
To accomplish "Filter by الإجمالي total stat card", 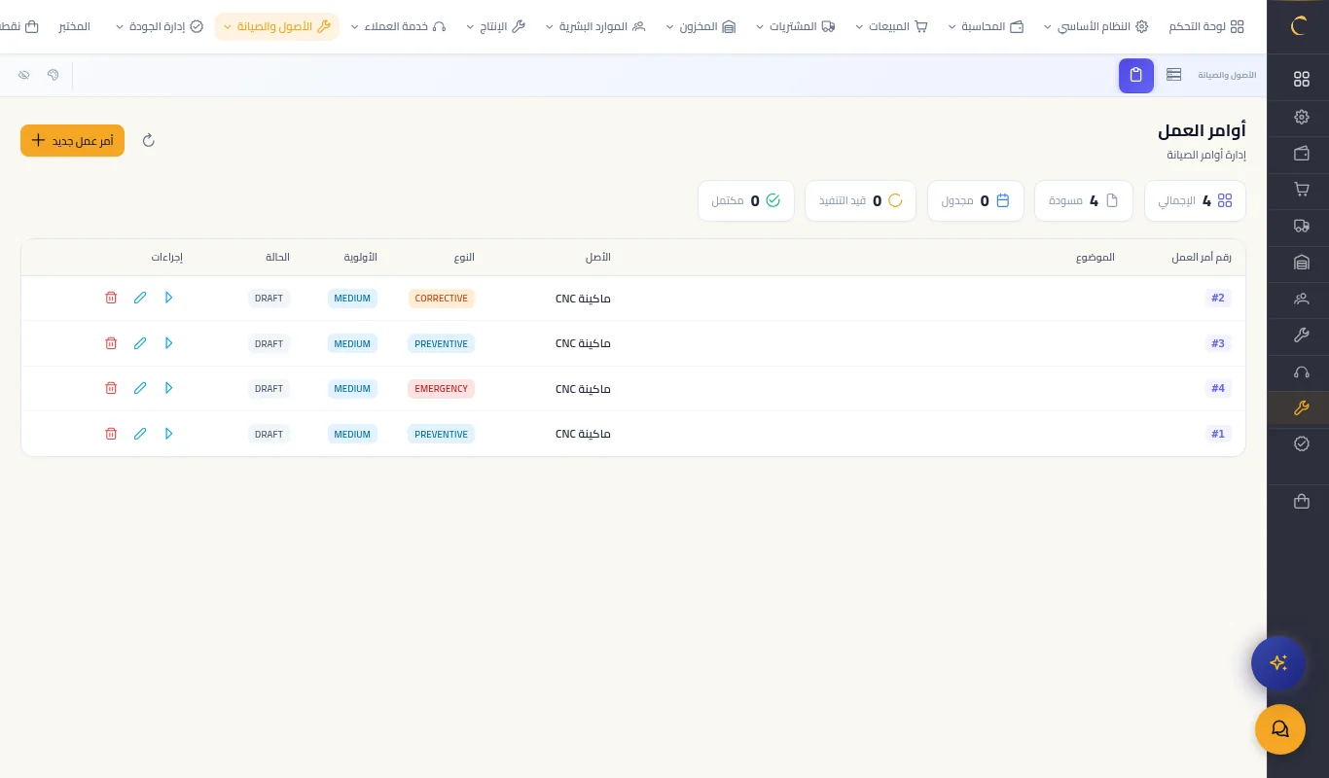I will [x=1195, y=200].
